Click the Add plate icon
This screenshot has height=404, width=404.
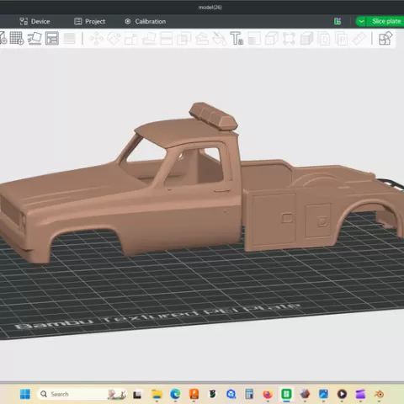[17, 38]
